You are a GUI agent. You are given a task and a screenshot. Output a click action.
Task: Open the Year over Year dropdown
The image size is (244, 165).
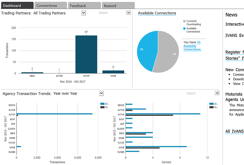pyautogui.click(x=101, y=93)
